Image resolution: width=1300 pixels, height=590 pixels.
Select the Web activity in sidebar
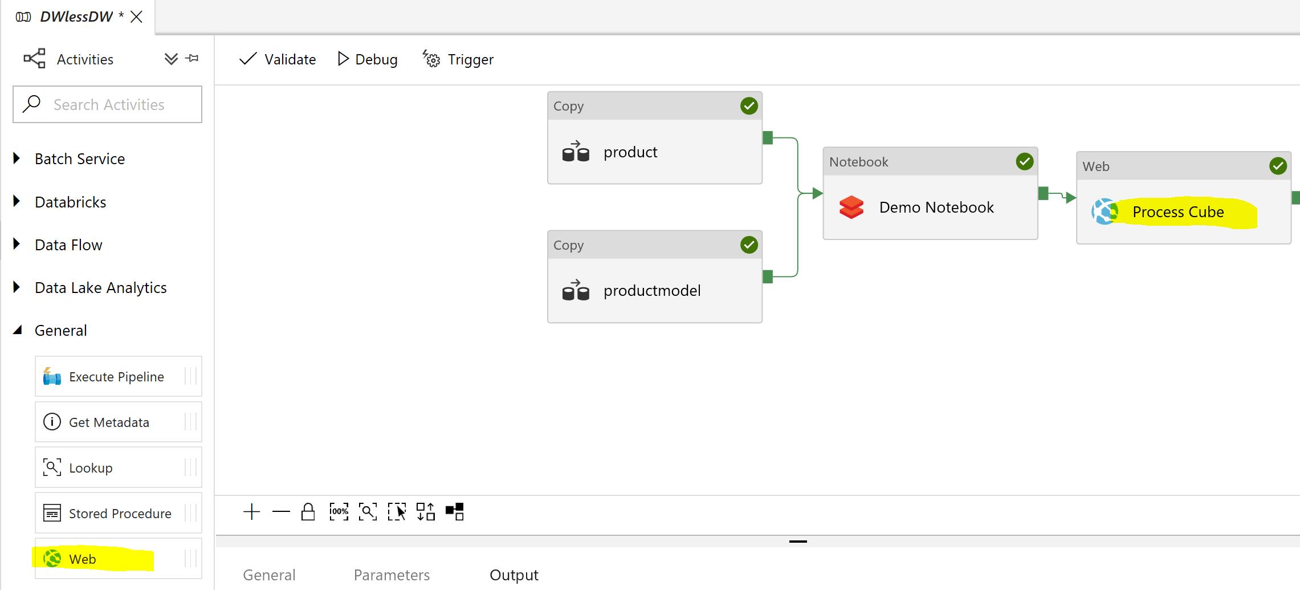pos(119,559)
